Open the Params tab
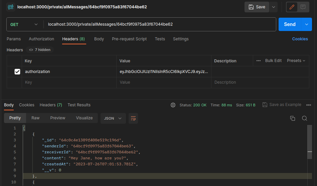Viewport: 317px width, 186px height. pos(14,39)
